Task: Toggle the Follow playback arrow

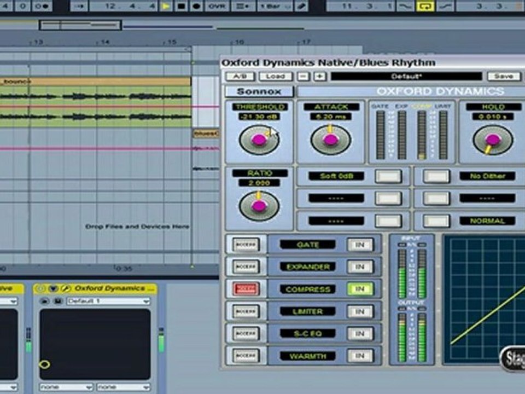Action: tap(79, 6)
